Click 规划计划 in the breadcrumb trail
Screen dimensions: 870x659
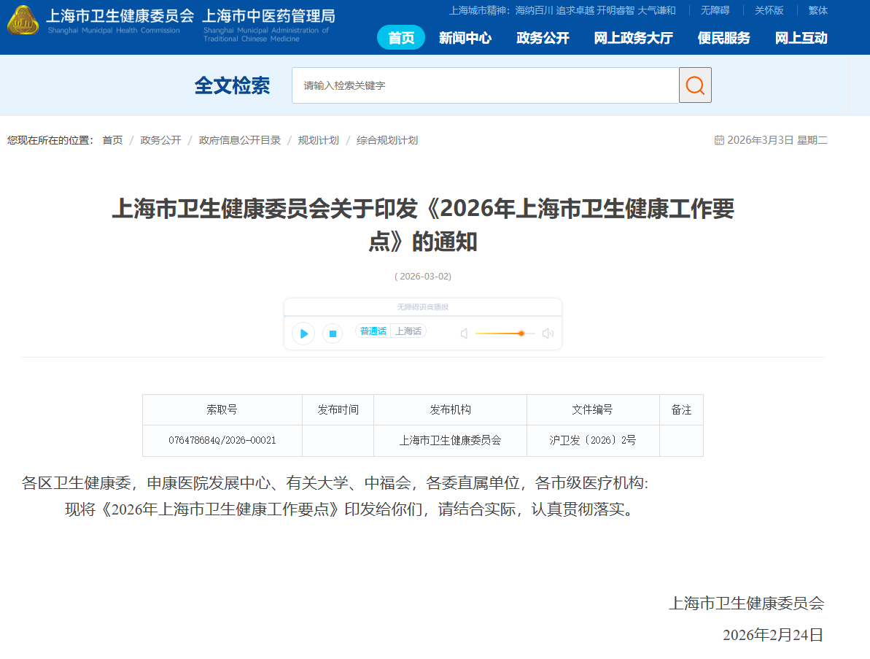pos(318,139)
